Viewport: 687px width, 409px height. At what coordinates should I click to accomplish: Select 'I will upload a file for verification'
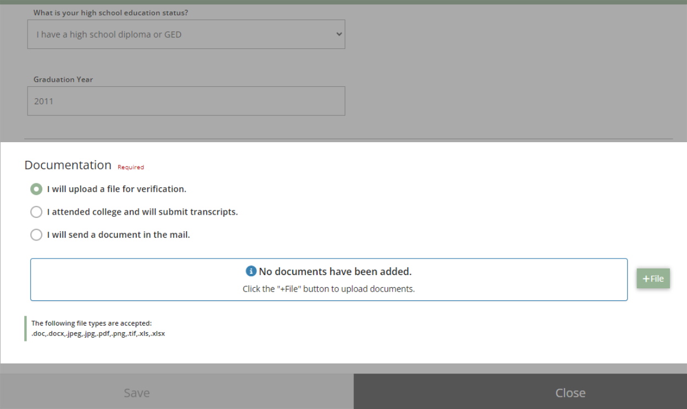[37, 188]
